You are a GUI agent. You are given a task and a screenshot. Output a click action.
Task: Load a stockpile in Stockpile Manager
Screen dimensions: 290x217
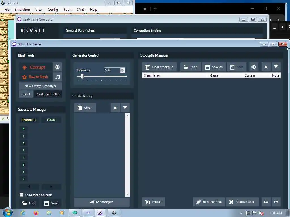coord(191,67)
